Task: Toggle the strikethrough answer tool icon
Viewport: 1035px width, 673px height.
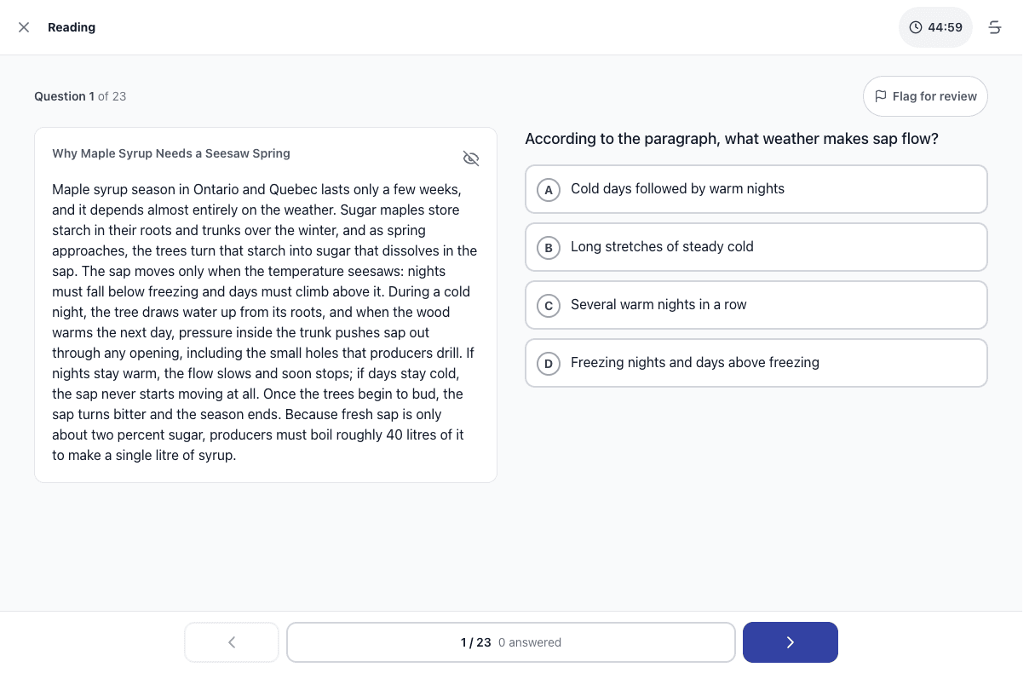Action: [x=995, y=27]
